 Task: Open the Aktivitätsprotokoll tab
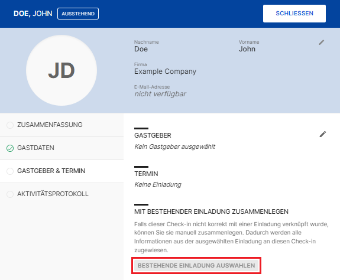point(62,194)
